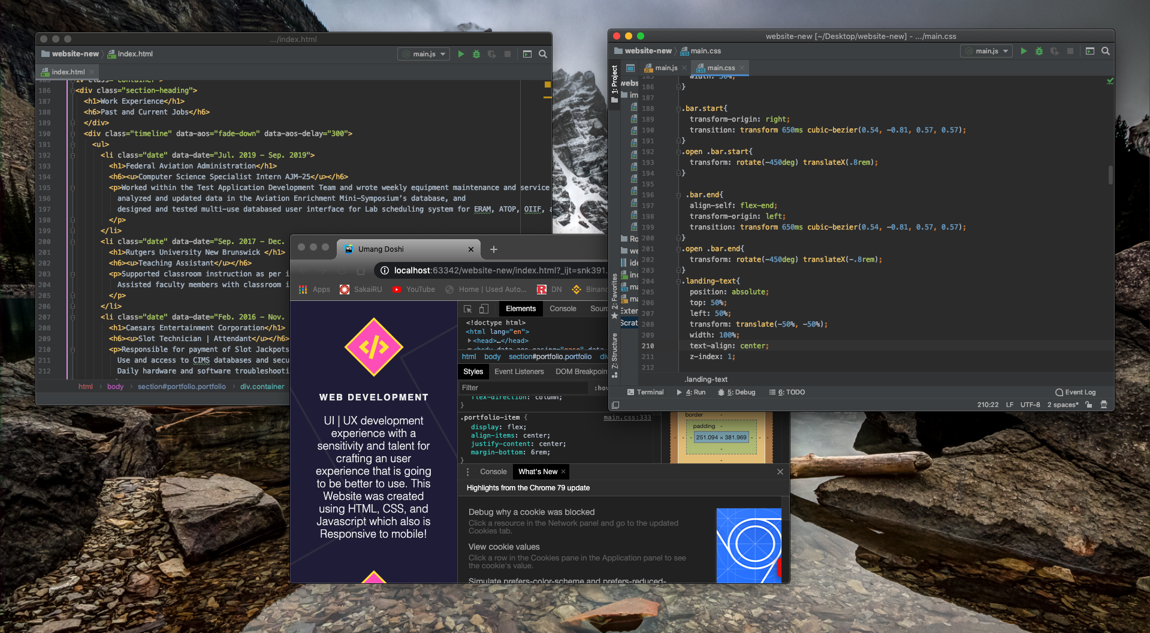Open the 4: Run tool window
The image size is (1150, 633).
pos(691,392)
